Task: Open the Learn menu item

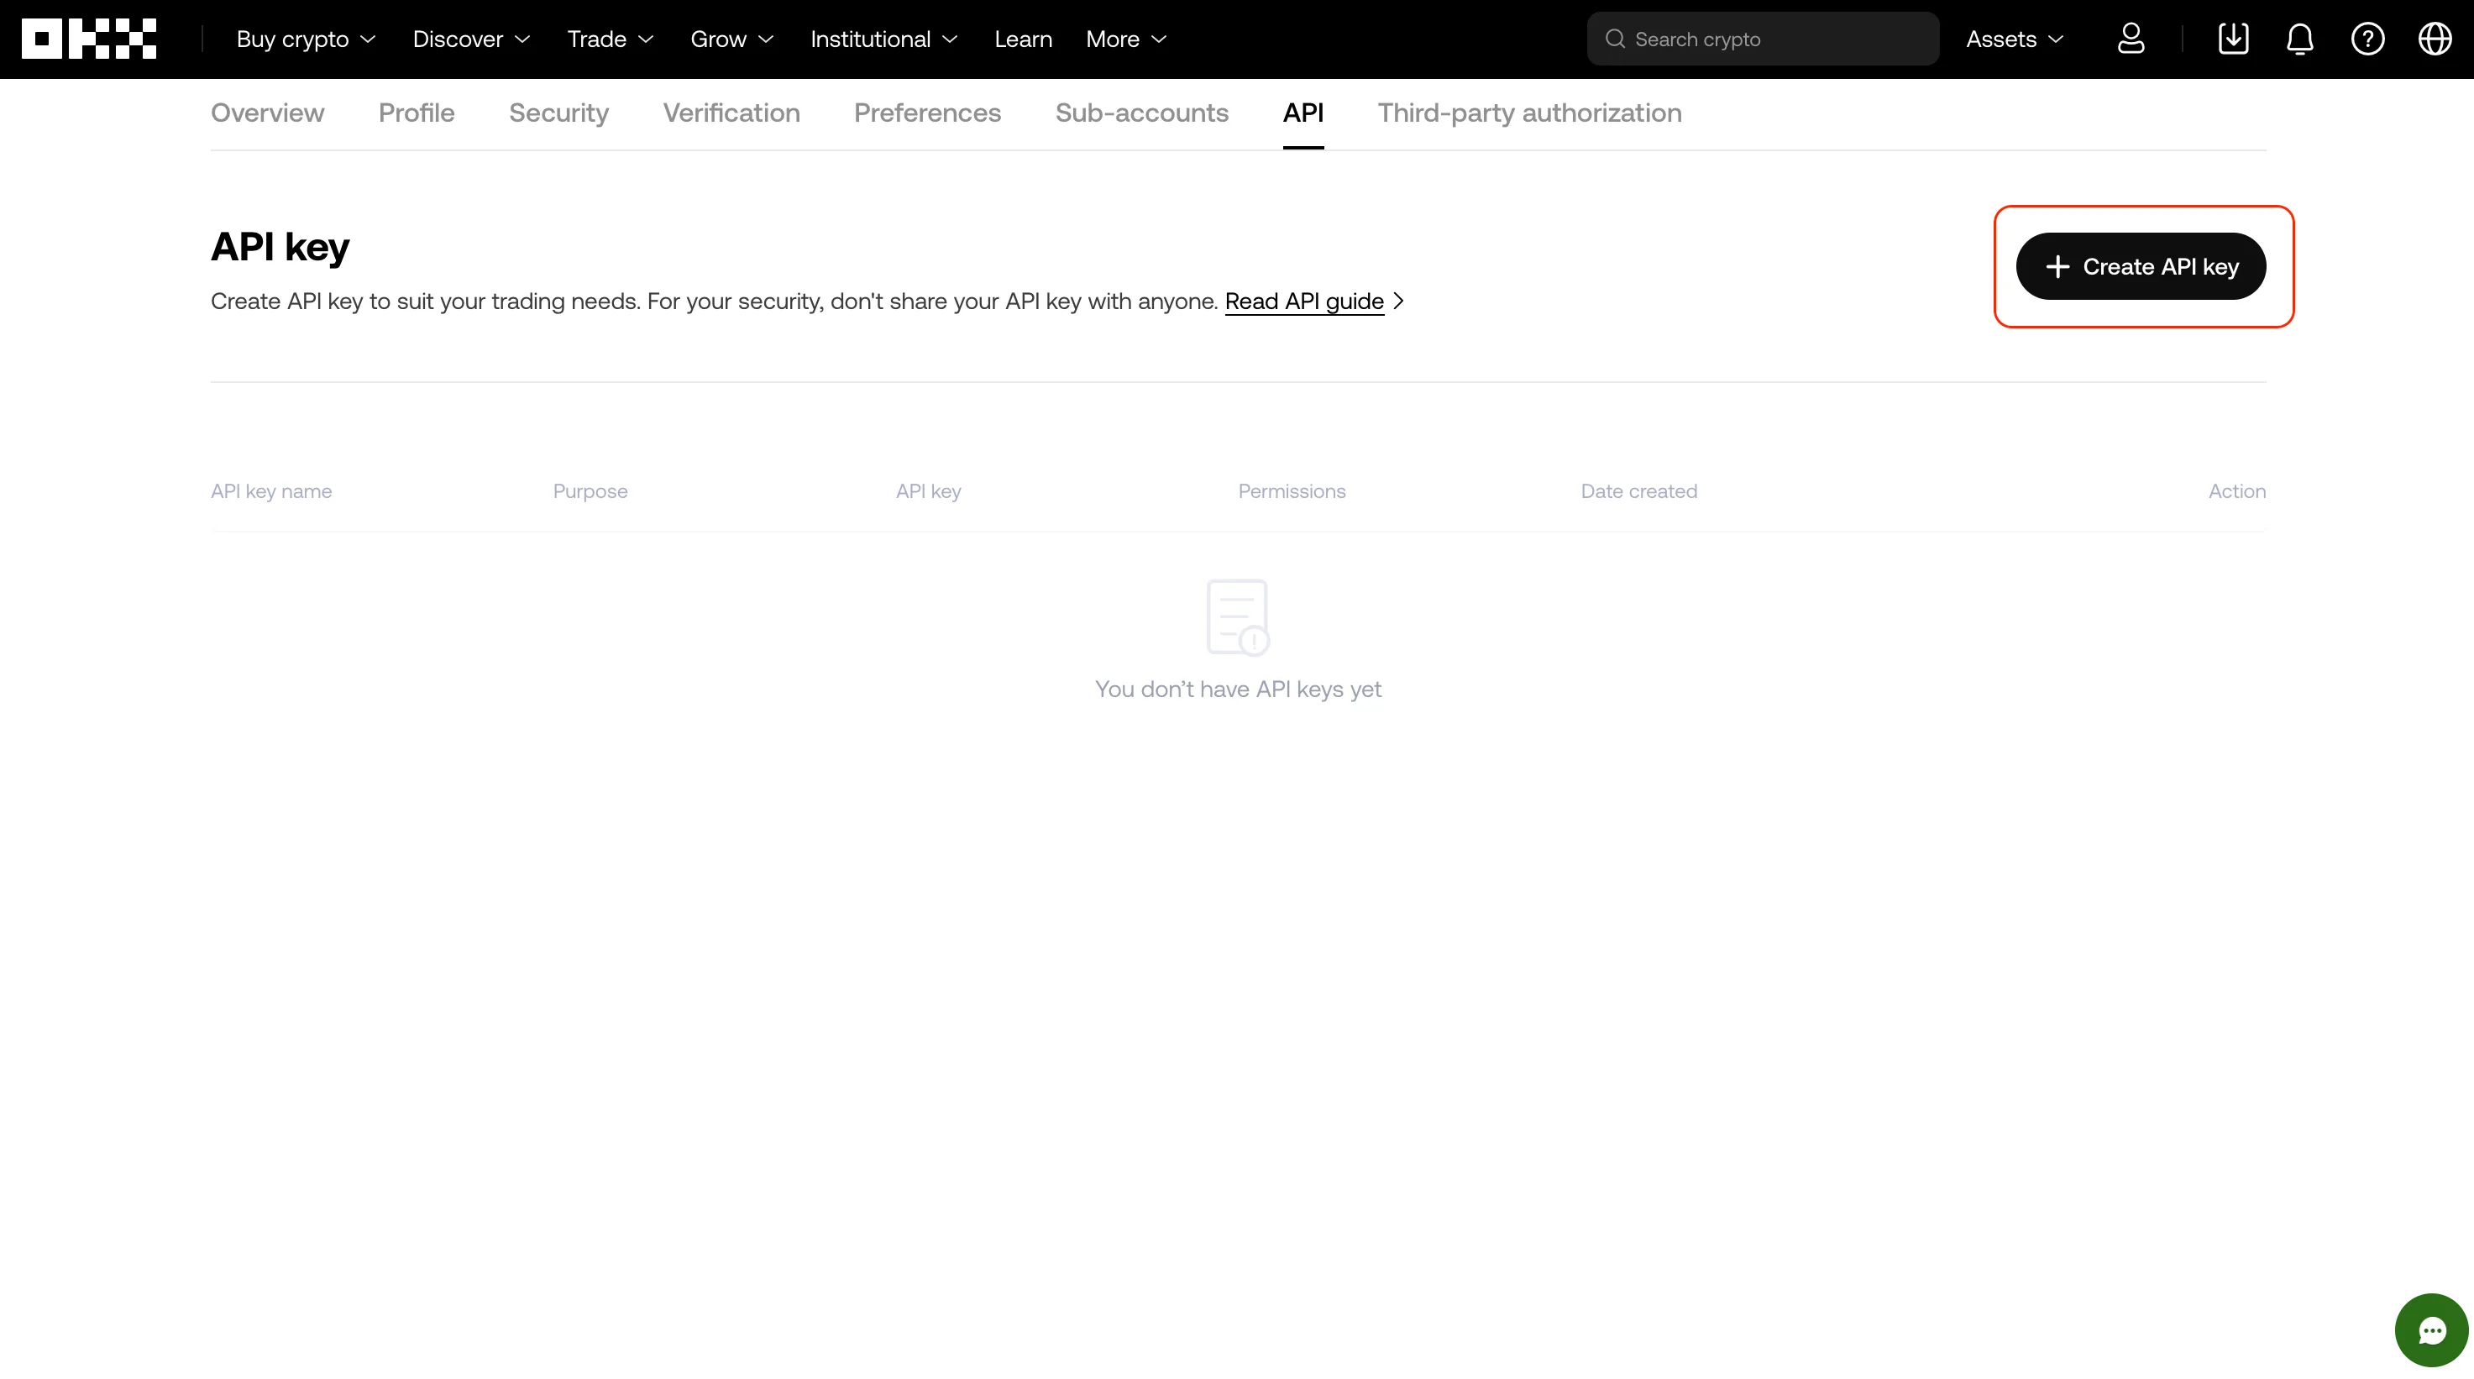Action: (1023, 39)
